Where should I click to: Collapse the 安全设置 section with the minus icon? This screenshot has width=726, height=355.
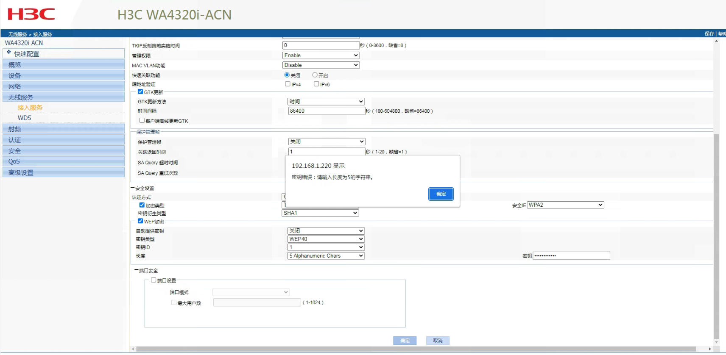tap(133, 188)
